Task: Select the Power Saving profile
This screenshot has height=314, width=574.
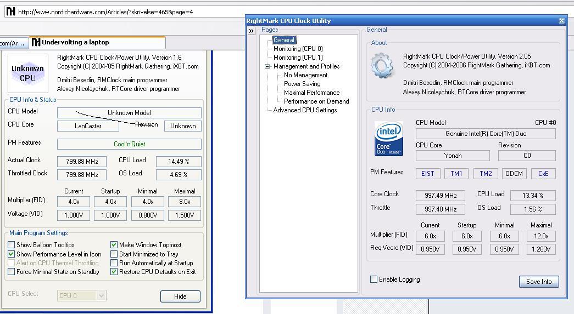Action: (x=302, y=84)
